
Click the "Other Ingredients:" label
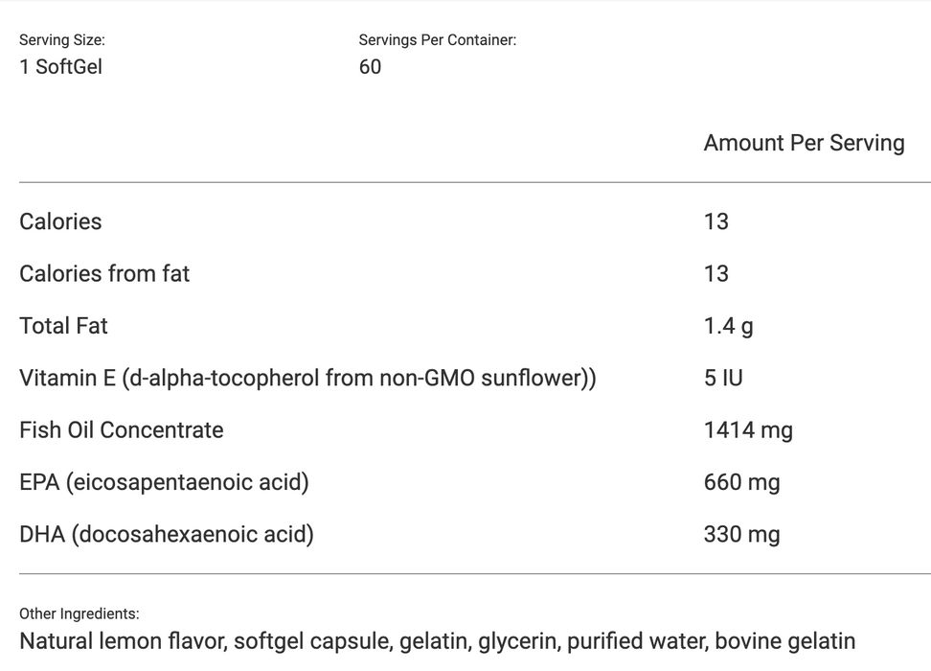79,613
